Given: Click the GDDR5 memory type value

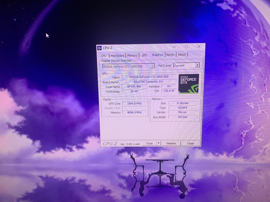Looking at the screenshot, I should (x=183, y=108).
